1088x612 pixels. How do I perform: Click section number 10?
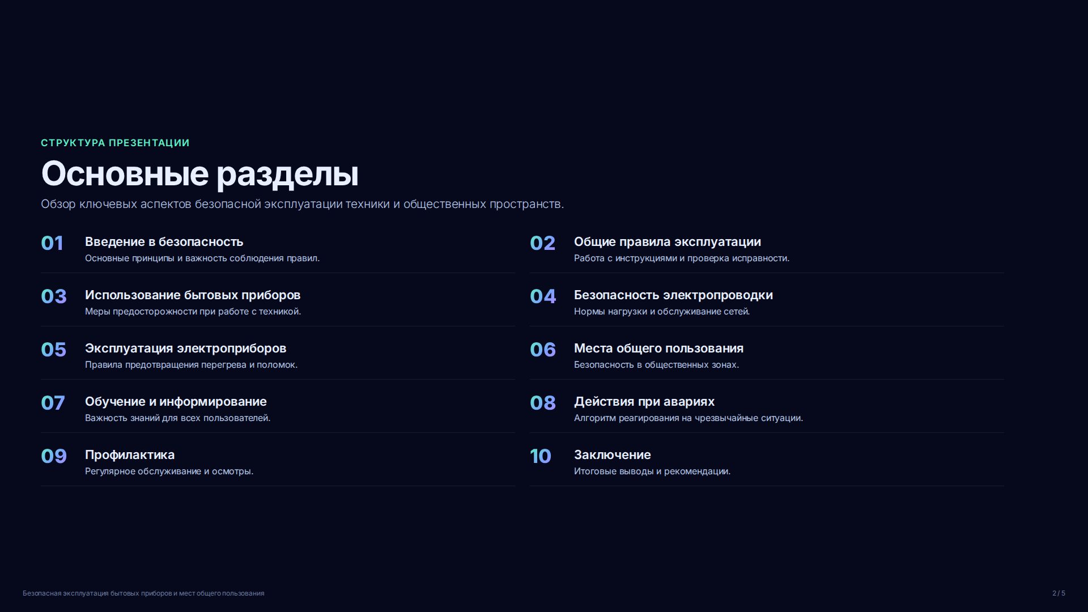[541, 456]
